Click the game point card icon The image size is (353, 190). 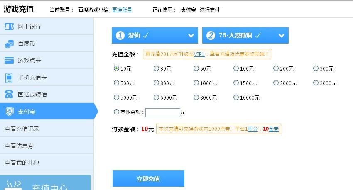(x=9, y=61)
